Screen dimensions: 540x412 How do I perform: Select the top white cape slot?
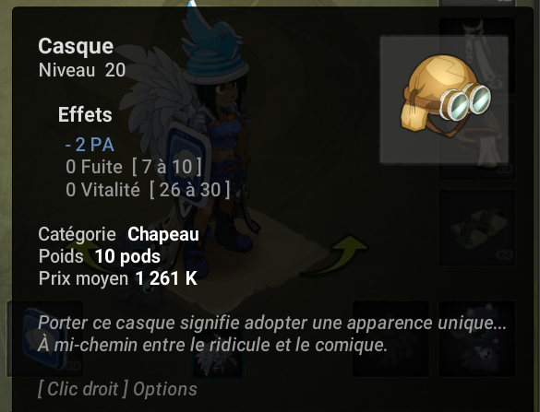coord(477,55)
